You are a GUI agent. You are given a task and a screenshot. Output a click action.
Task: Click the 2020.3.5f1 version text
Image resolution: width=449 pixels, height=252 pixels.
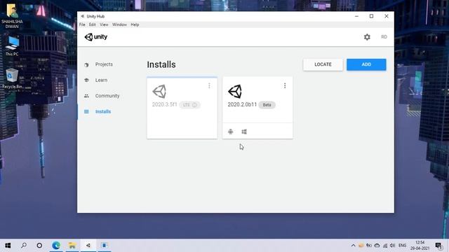(164, 104)
